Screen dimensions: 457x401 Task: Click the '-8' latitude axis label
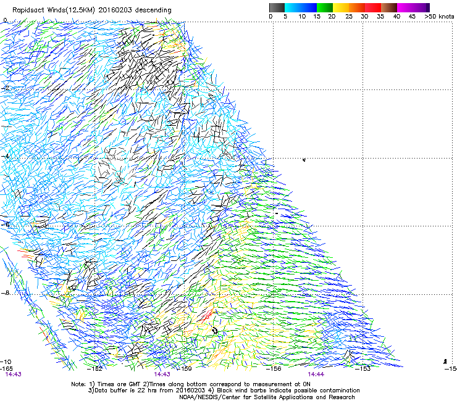click(5, 293)
